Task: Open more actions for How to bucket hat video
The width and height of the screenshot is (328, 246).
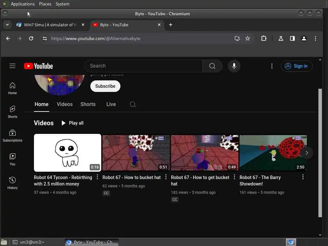Action: (166, 177)
